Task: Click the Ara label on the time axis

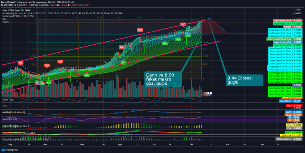Action: coord(263,144)
